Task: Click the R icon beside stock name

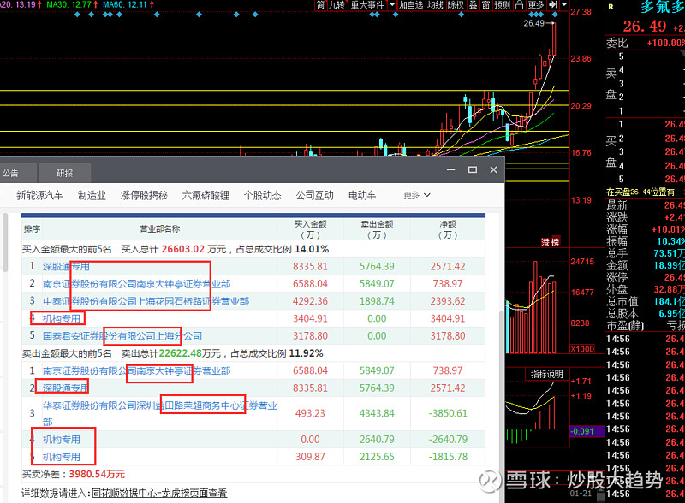Action: tap(611, 7)
